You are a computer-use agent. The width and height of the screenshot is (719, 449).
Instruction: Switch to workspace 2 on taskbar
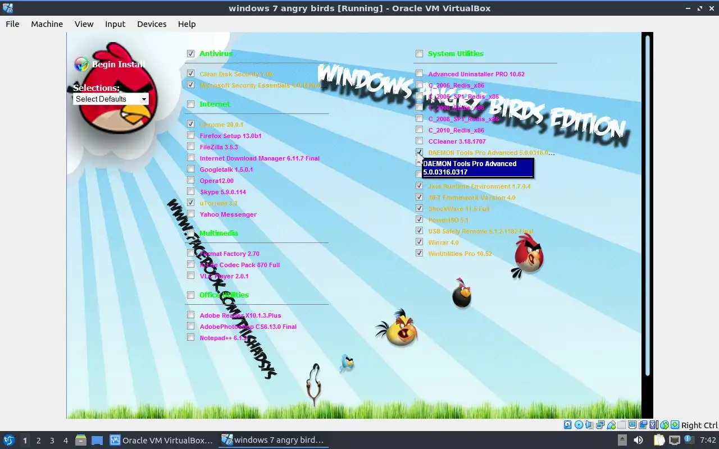point(38,441)
